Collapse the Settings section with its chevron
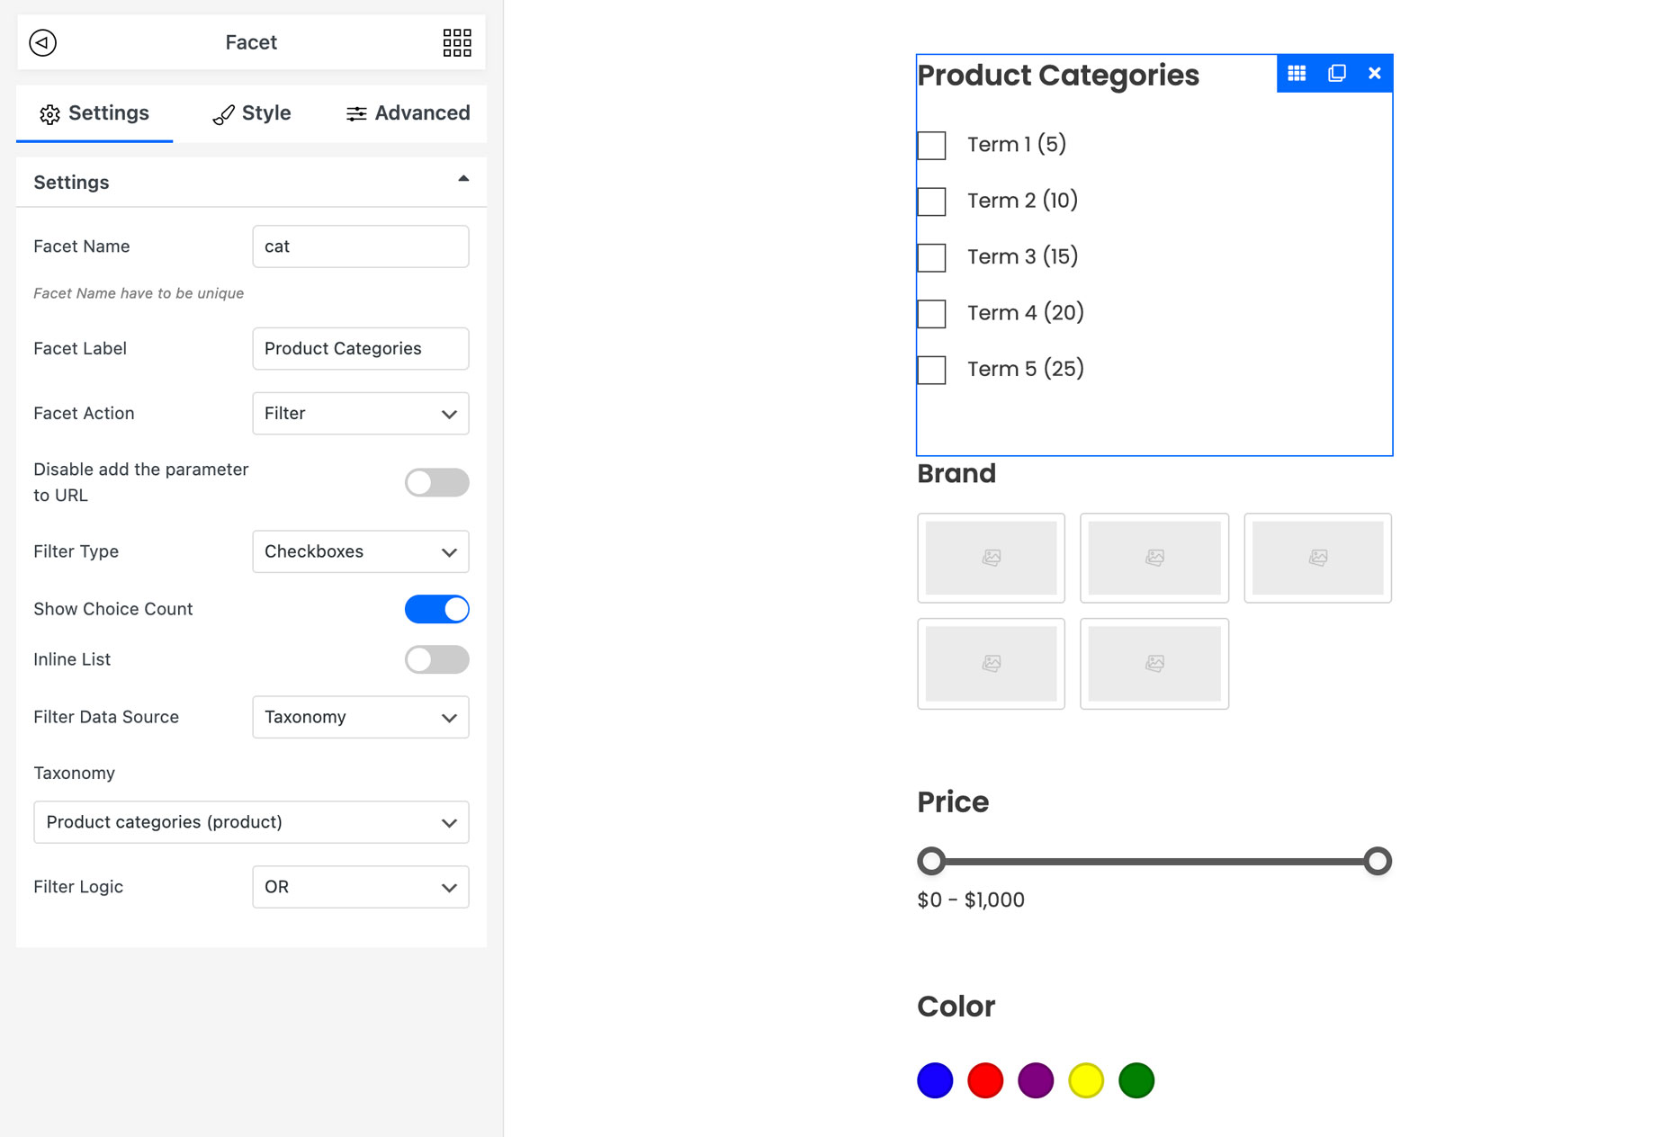Image resolution: width=1661 pixels, height=1137 pixels. (464, 180)
